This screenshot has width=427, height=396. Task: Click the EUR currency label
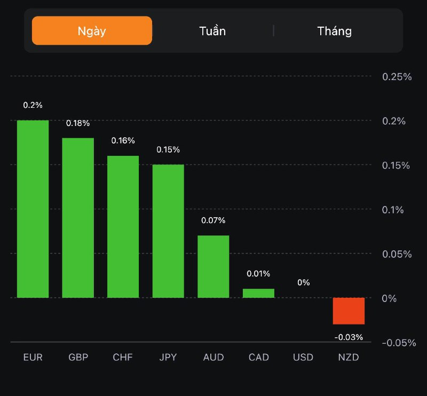point(33,357)
